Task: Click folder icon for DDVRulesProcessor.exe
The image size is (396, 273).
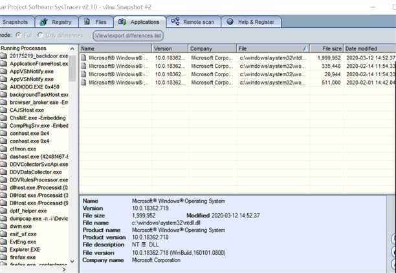Action: [x=3, y=180]
